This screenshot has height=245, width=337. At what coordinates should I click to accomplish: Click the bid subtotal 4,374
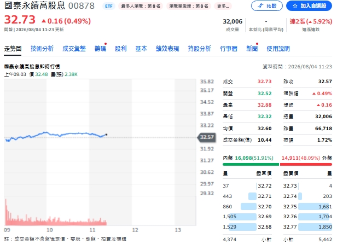point(230,240)
